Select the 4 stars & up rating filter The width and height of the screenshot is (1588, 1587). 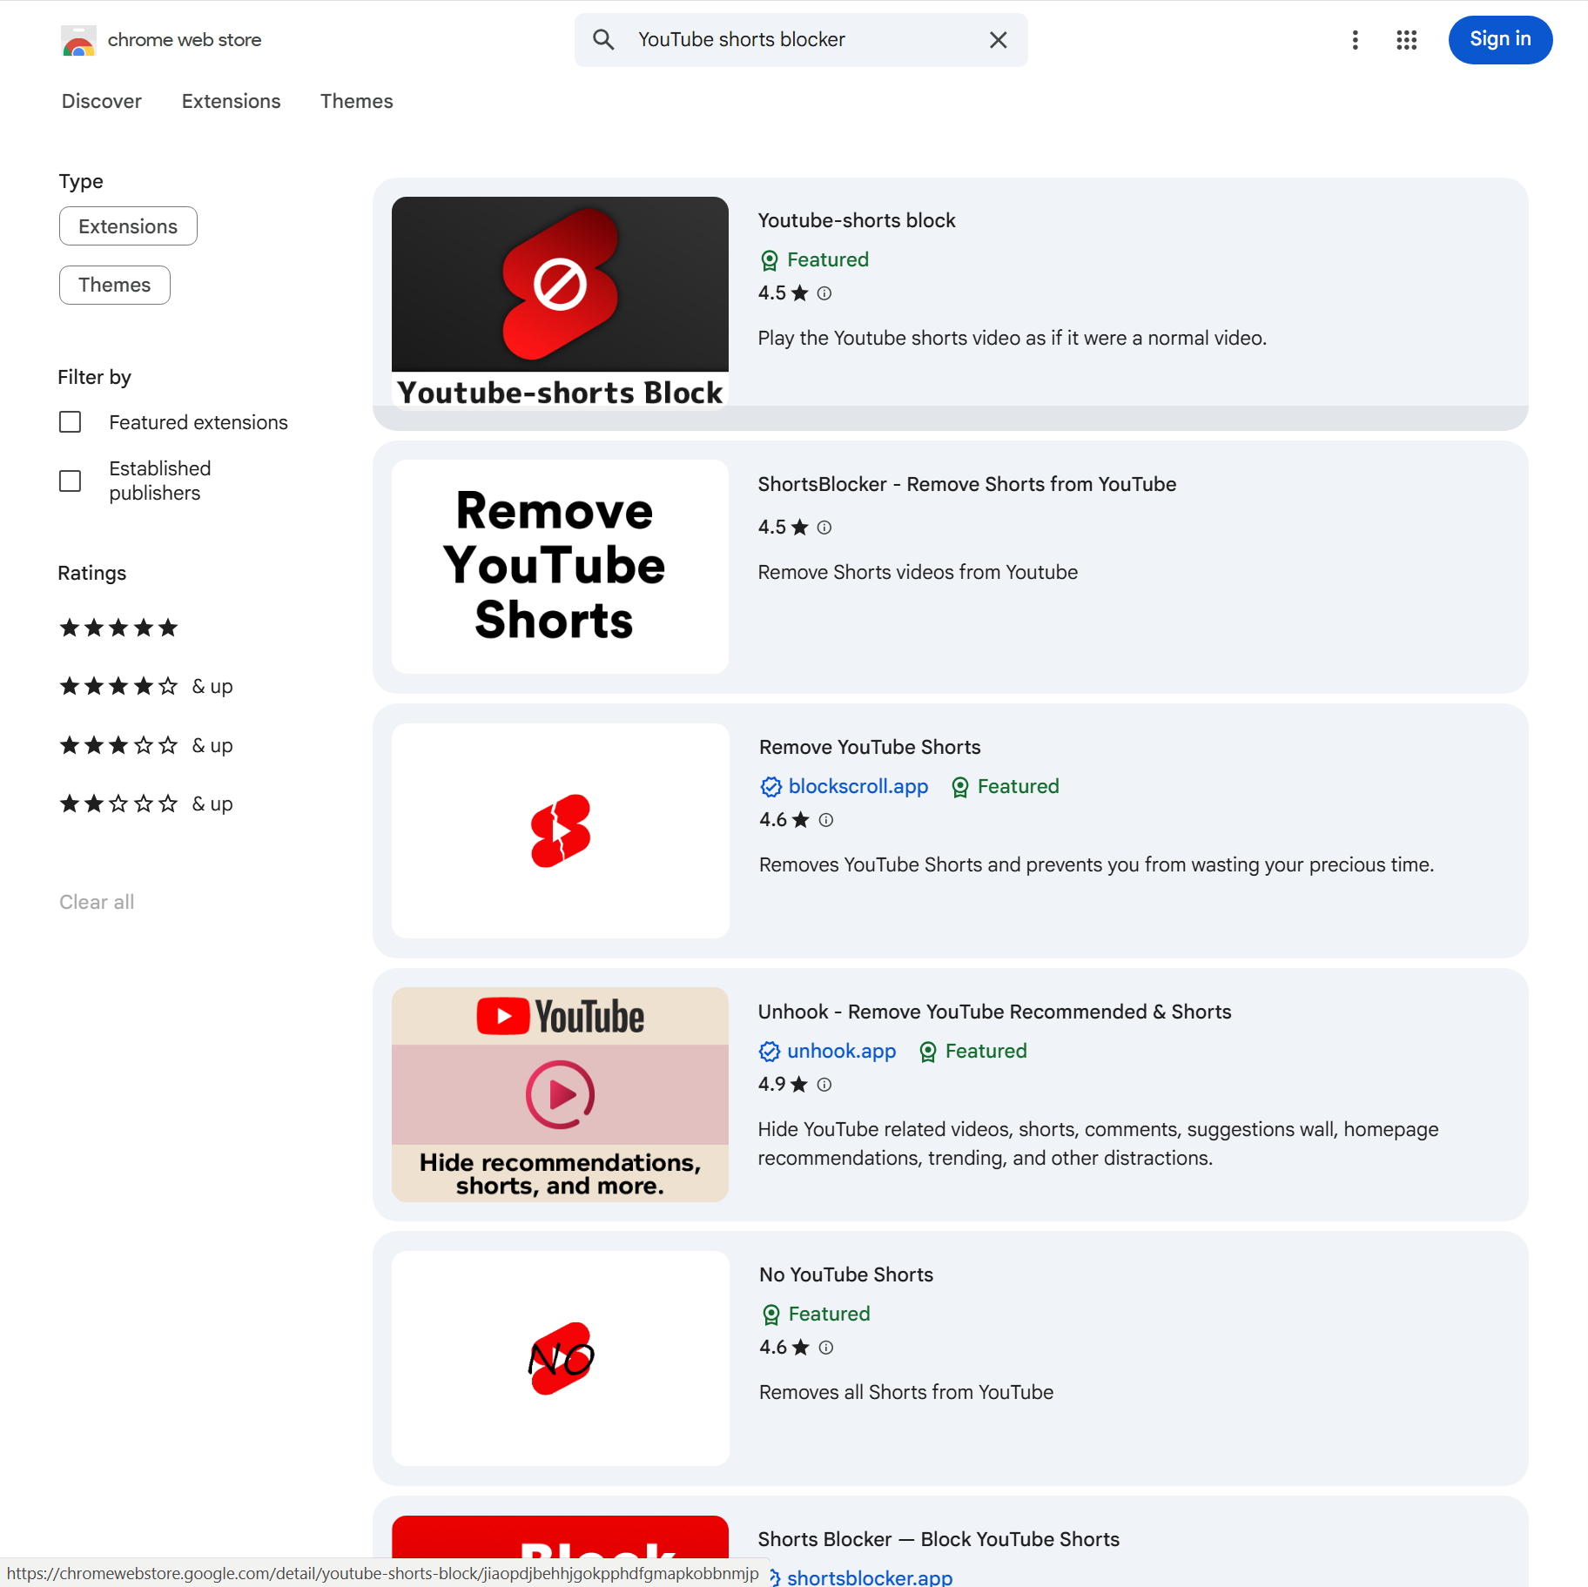pos(145,686)
